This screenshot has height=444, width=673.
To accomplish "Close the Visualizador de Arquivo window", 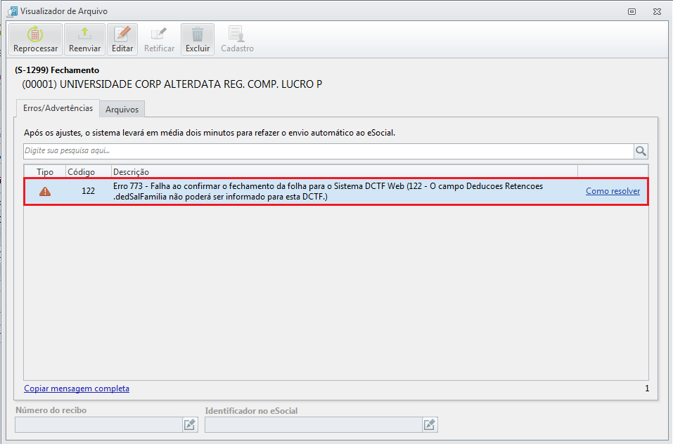I will [x=657, y=11].
